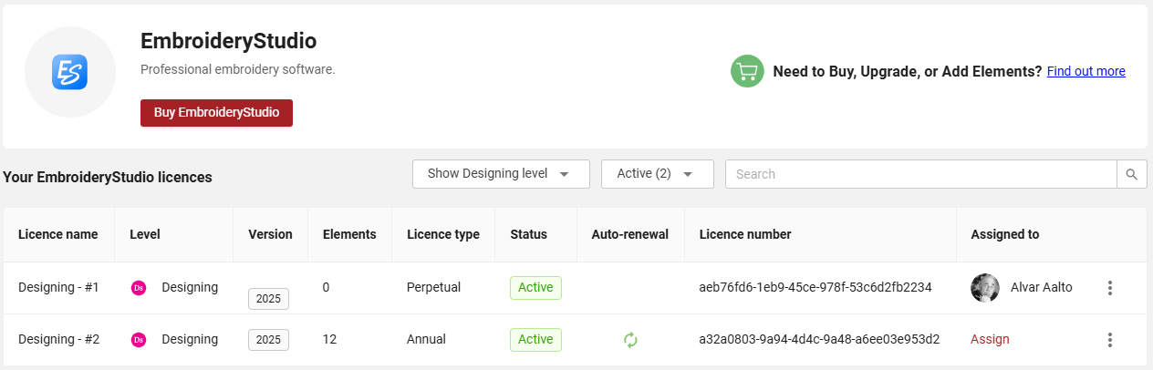Open the Active (2) filter dropdown
1153x370 pixels.
pos(657,174)
